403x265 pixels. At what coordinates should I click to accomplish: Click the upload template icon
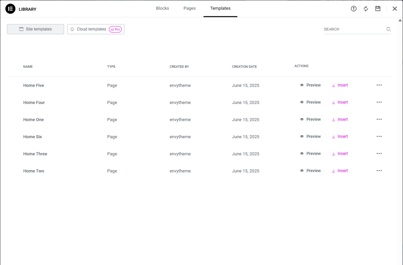click(x=353, y=9)
